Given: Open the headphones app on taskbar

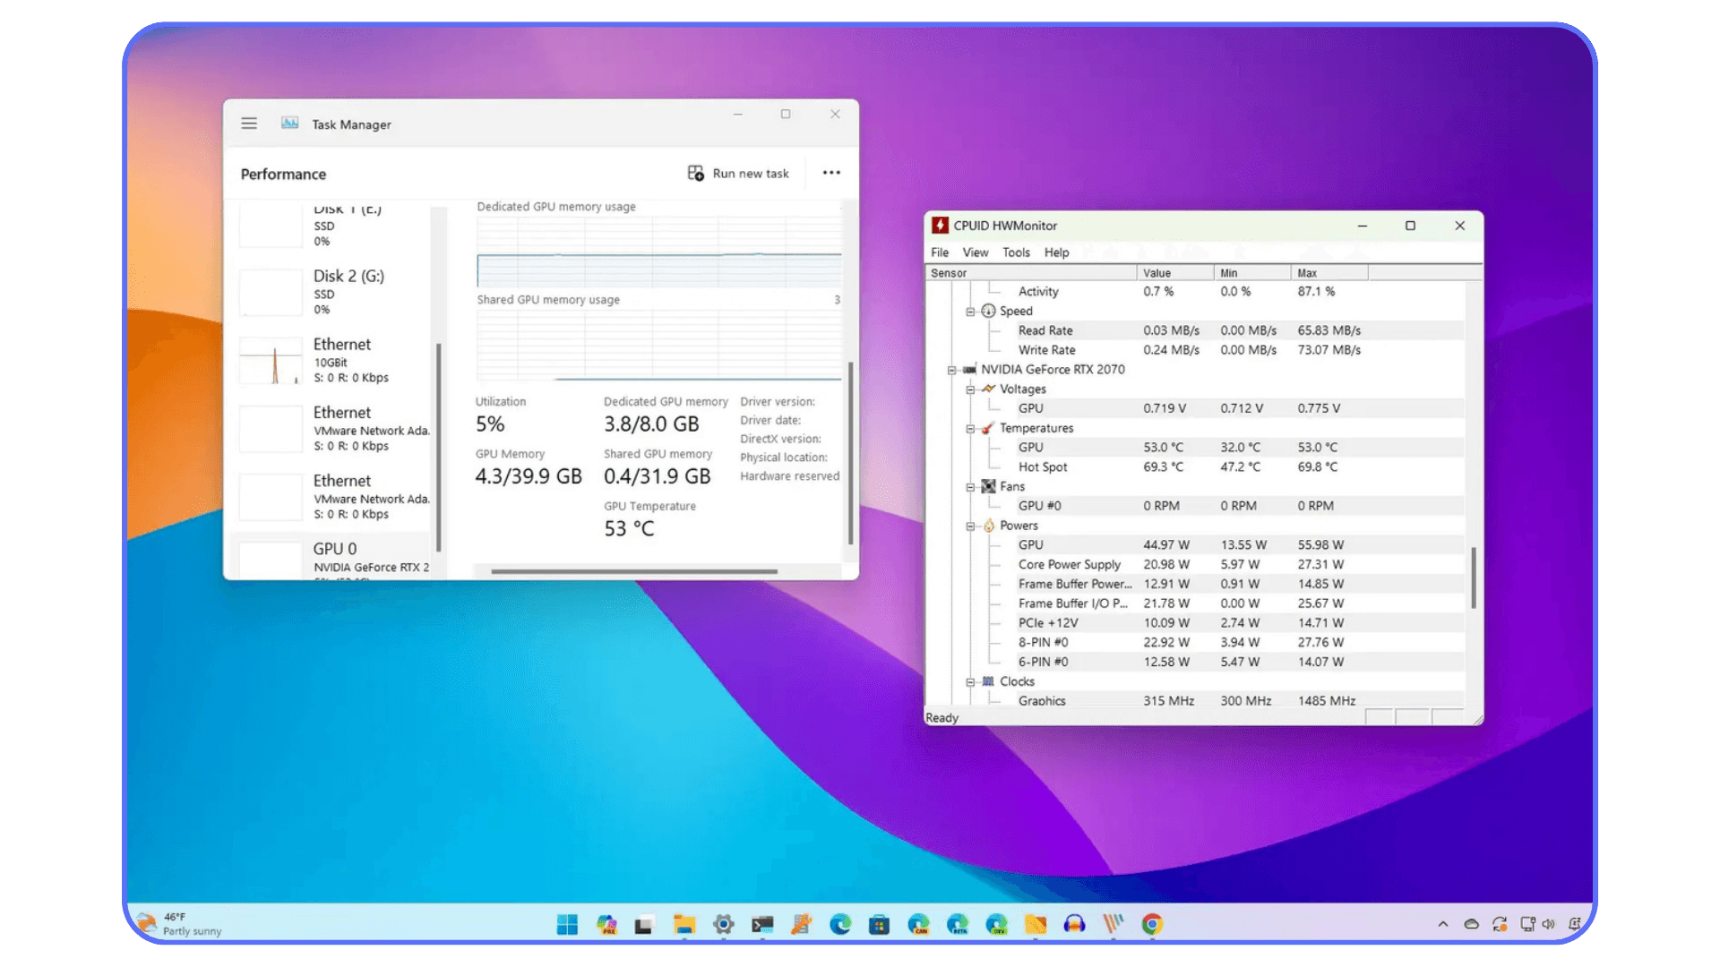Looking at the screenshot, I should 1074,925.
